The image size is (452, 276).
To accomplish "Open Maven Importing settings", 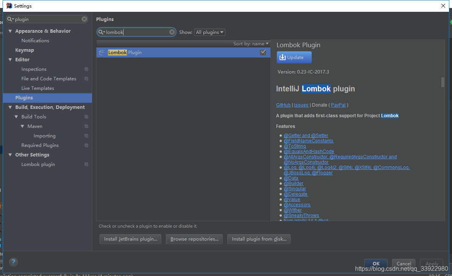I will 44,136.
